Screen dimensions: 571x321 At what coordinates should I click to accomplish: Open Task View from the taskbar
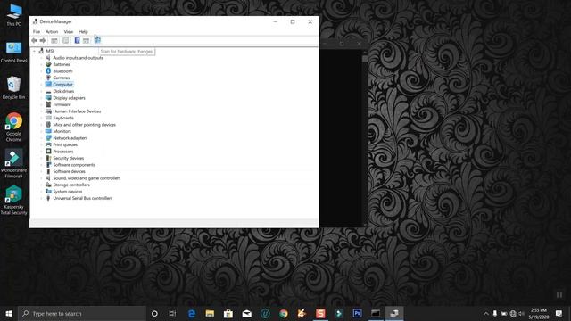(172, 313)
